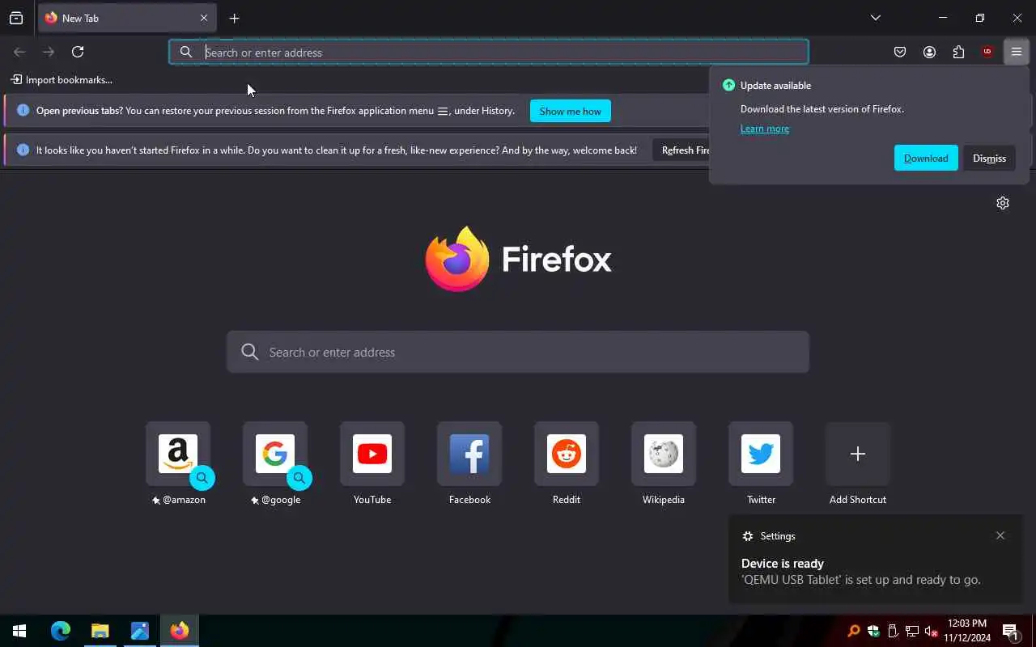Click Show me how button

(x=571, y=111)
